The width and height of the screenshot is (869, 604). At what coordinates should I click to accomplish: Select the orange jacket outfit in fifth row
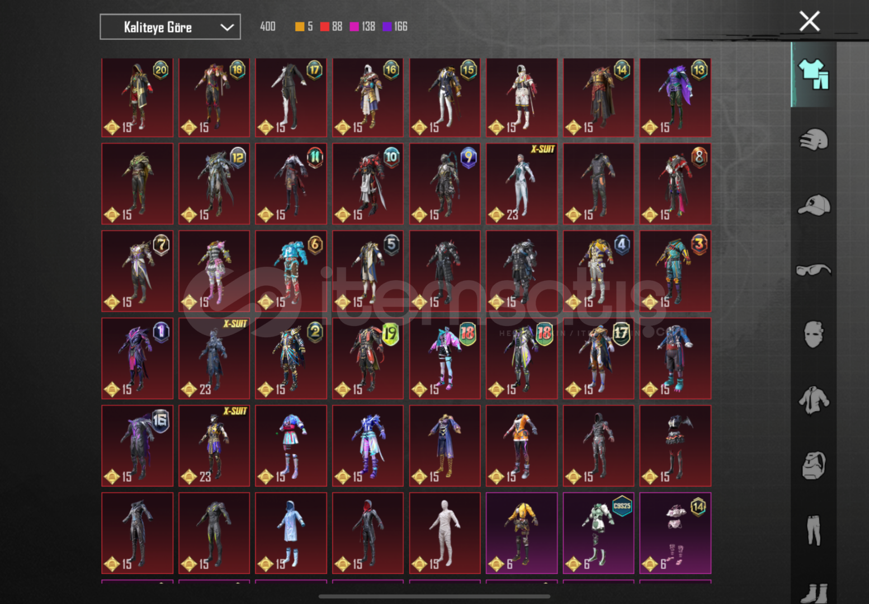point(522,446)
